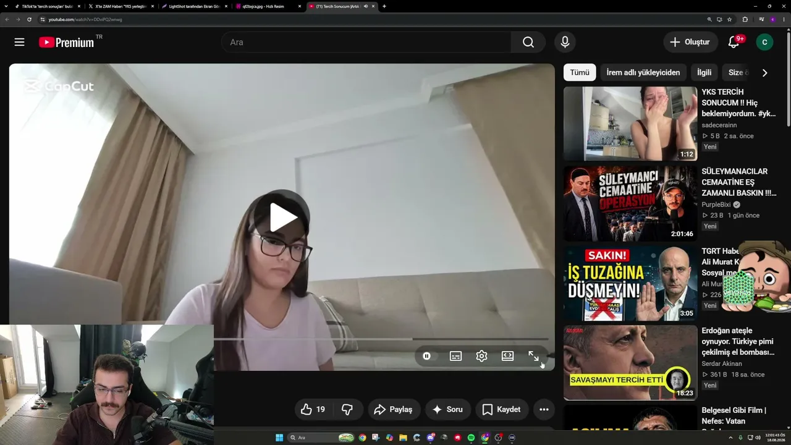Open the 'SÜLEYMANACILAR CEMAATİNE EŞ ZAMANLI BASKIN' title
The image size is (791, 445).
click(738, 182)
